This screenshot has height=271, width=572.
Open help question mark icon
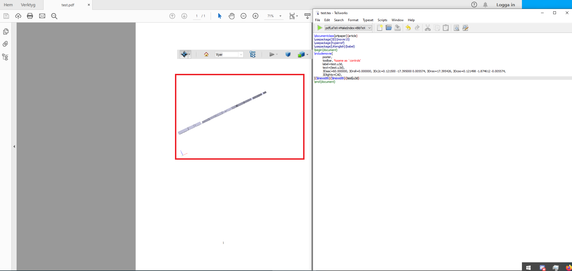tap(474, 5)
